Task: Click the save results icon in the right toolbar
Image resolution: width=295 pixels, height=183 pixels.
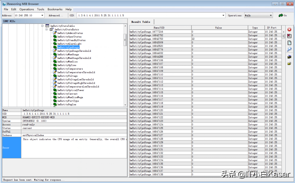Action: click(289, 57)
